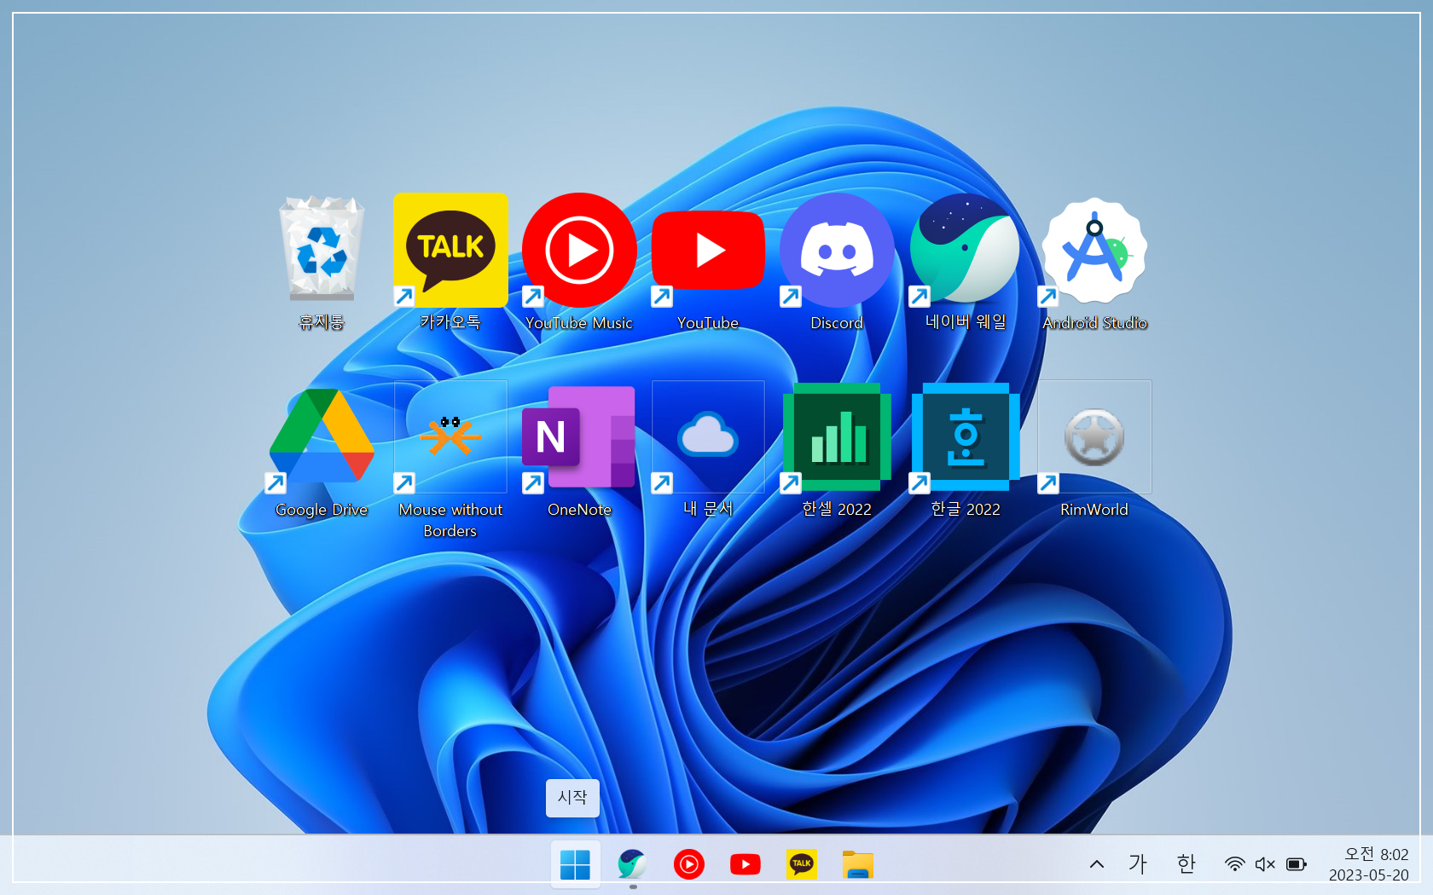The width and height of the screenshot is (1433, 895).
Task: Click the muted speaker volume icon
Action: pyautogui.click(x=1265, y=864)
